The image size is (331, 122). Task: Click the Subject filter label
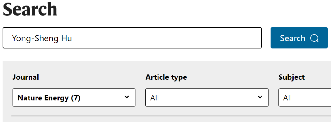click(291, 77)
